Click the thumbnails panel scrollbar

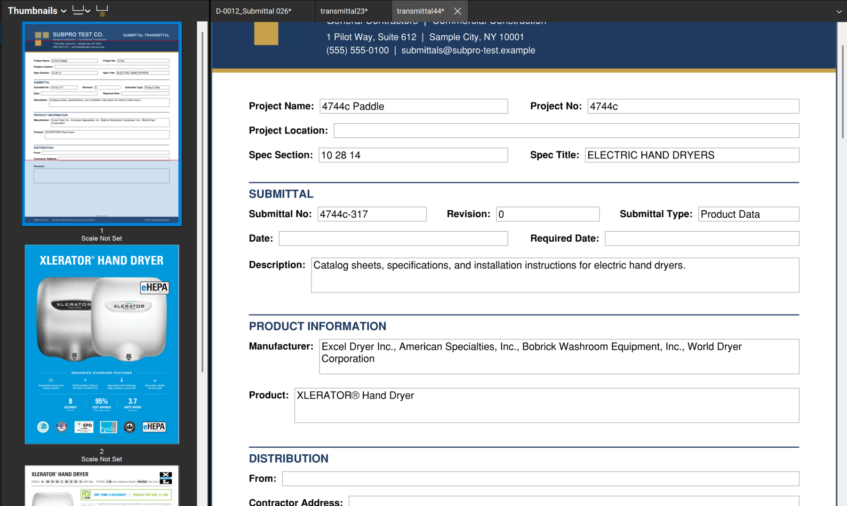tap(202, 202)
